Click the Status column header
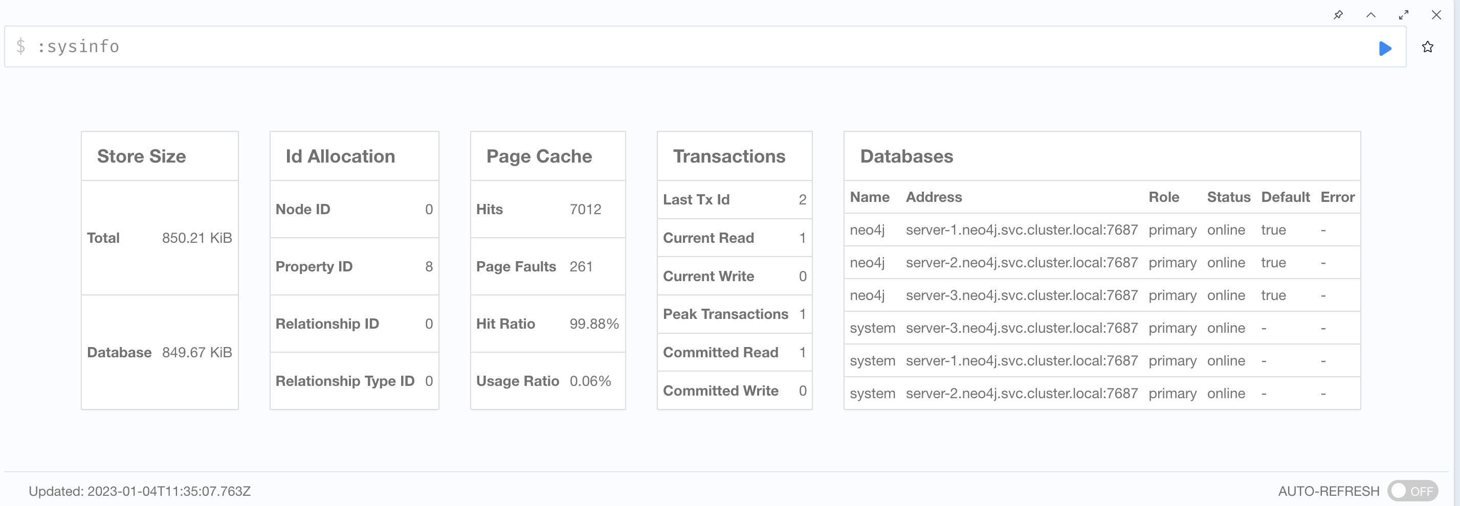The image size is (1460, 506). coord(1228,197)
